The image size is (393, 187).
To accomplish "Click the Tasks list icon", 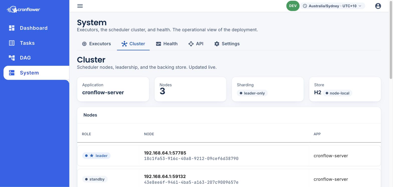I will (x=12, y=43).
